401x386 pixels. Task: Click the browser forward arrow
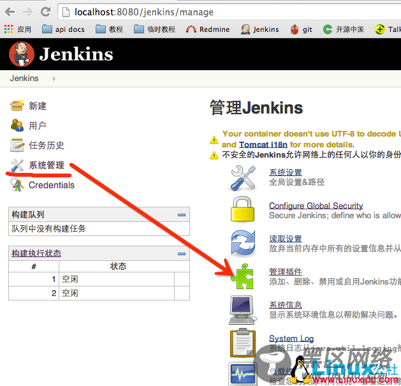[x=27, y=11]
